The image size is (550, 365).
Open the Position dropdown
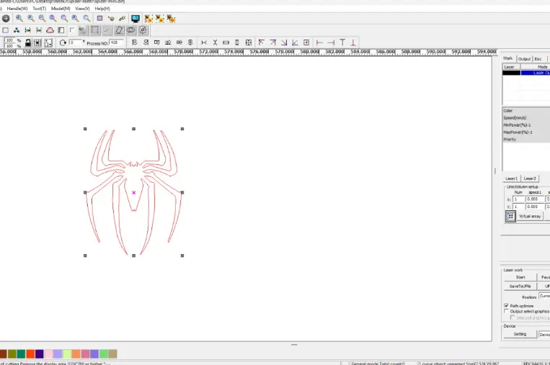click(x=544, y=297)
